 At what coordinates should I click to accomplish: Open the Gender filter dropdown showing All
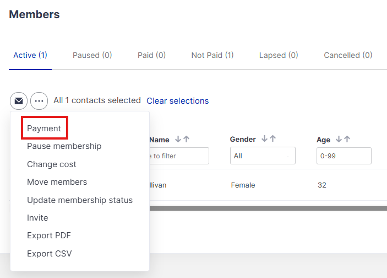[263, 156]
